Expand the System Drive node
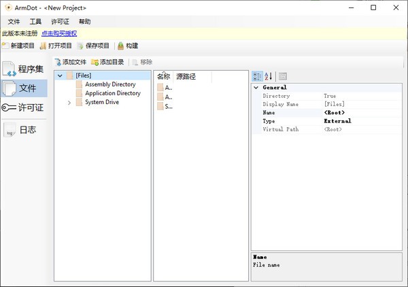The width and height of the screenshot is (408, 287). [69, 103]
